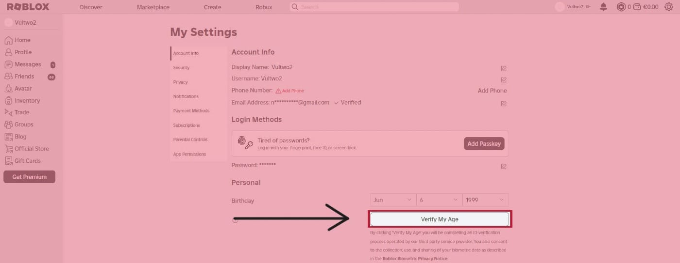Click the Messages unread count badge
Image resolution: width=680 pixels, height=263 pixels.
coord(52,65)
